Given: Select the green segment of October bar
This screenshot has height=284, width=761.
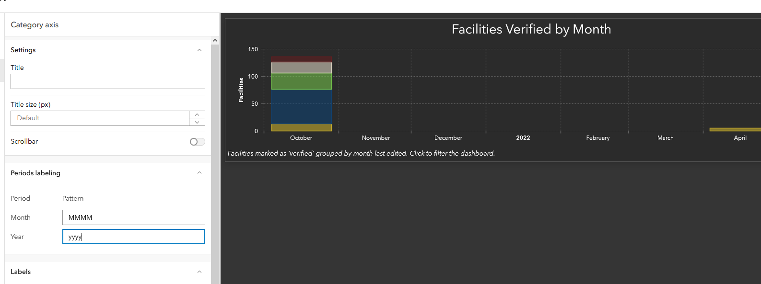Looking at the screenshot, I should pos(301,81).
